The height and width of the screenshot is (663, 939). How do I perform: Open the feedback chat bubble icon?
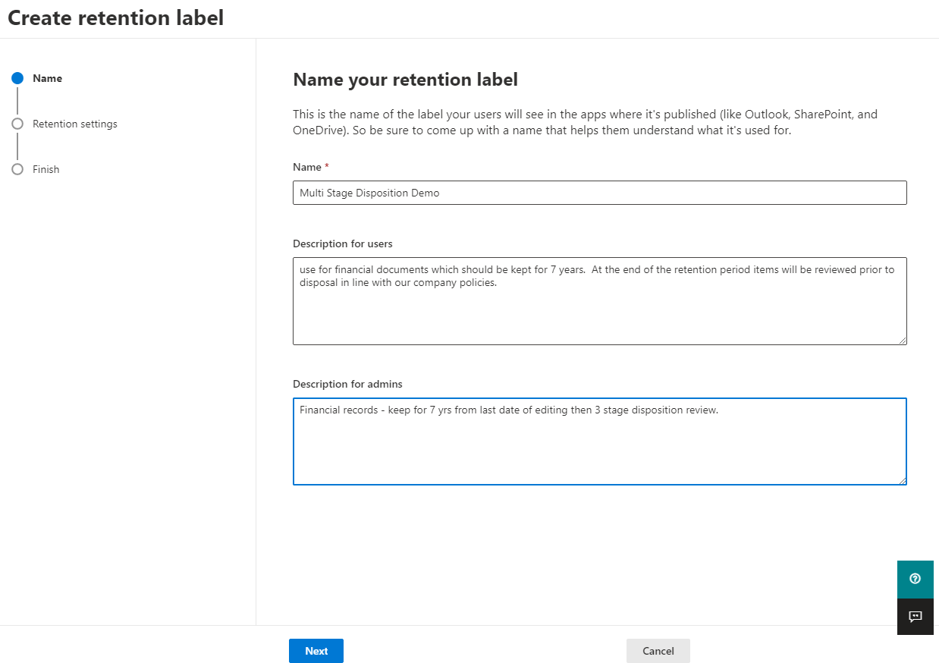click(x=915, y=616)
